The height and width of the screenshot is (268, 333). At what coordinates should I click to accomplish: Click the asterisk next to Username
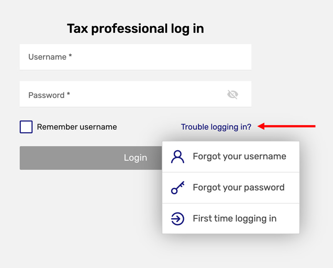70,56
